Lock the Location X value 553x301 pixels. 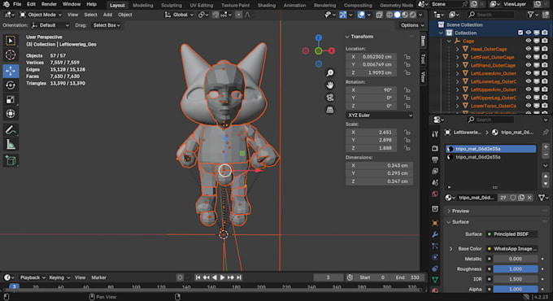[x=407, y=57]
